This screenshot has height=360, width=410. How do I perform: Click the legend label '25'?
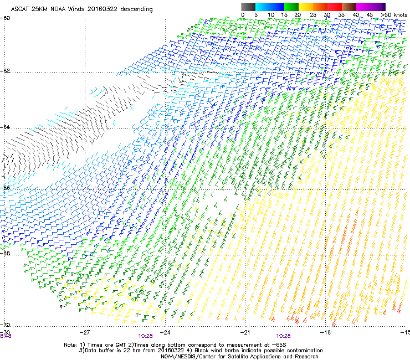313,15
